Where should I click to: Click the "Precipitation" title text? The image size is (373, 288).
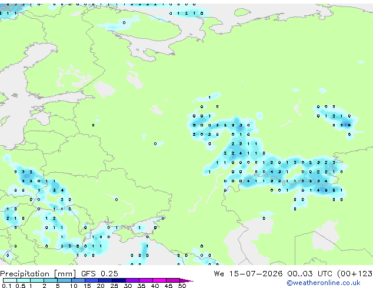point(25,274)
